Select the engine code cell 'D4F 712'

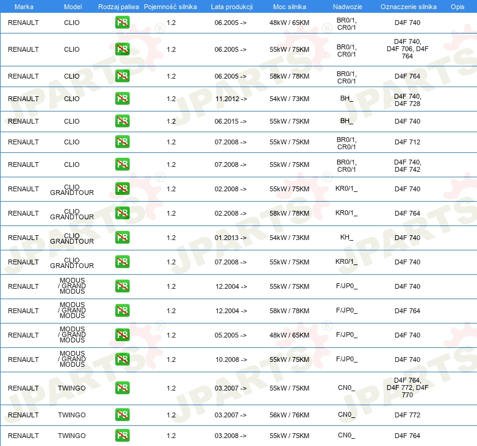click(x=407, y=142)
